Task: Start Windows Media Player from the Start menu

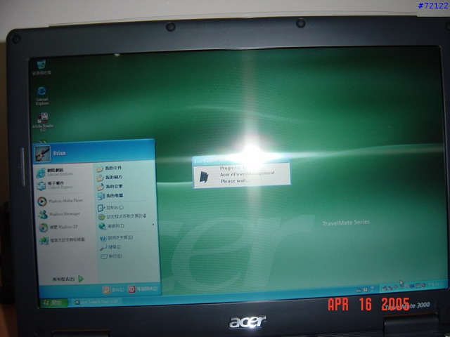Action: [60, 201]
